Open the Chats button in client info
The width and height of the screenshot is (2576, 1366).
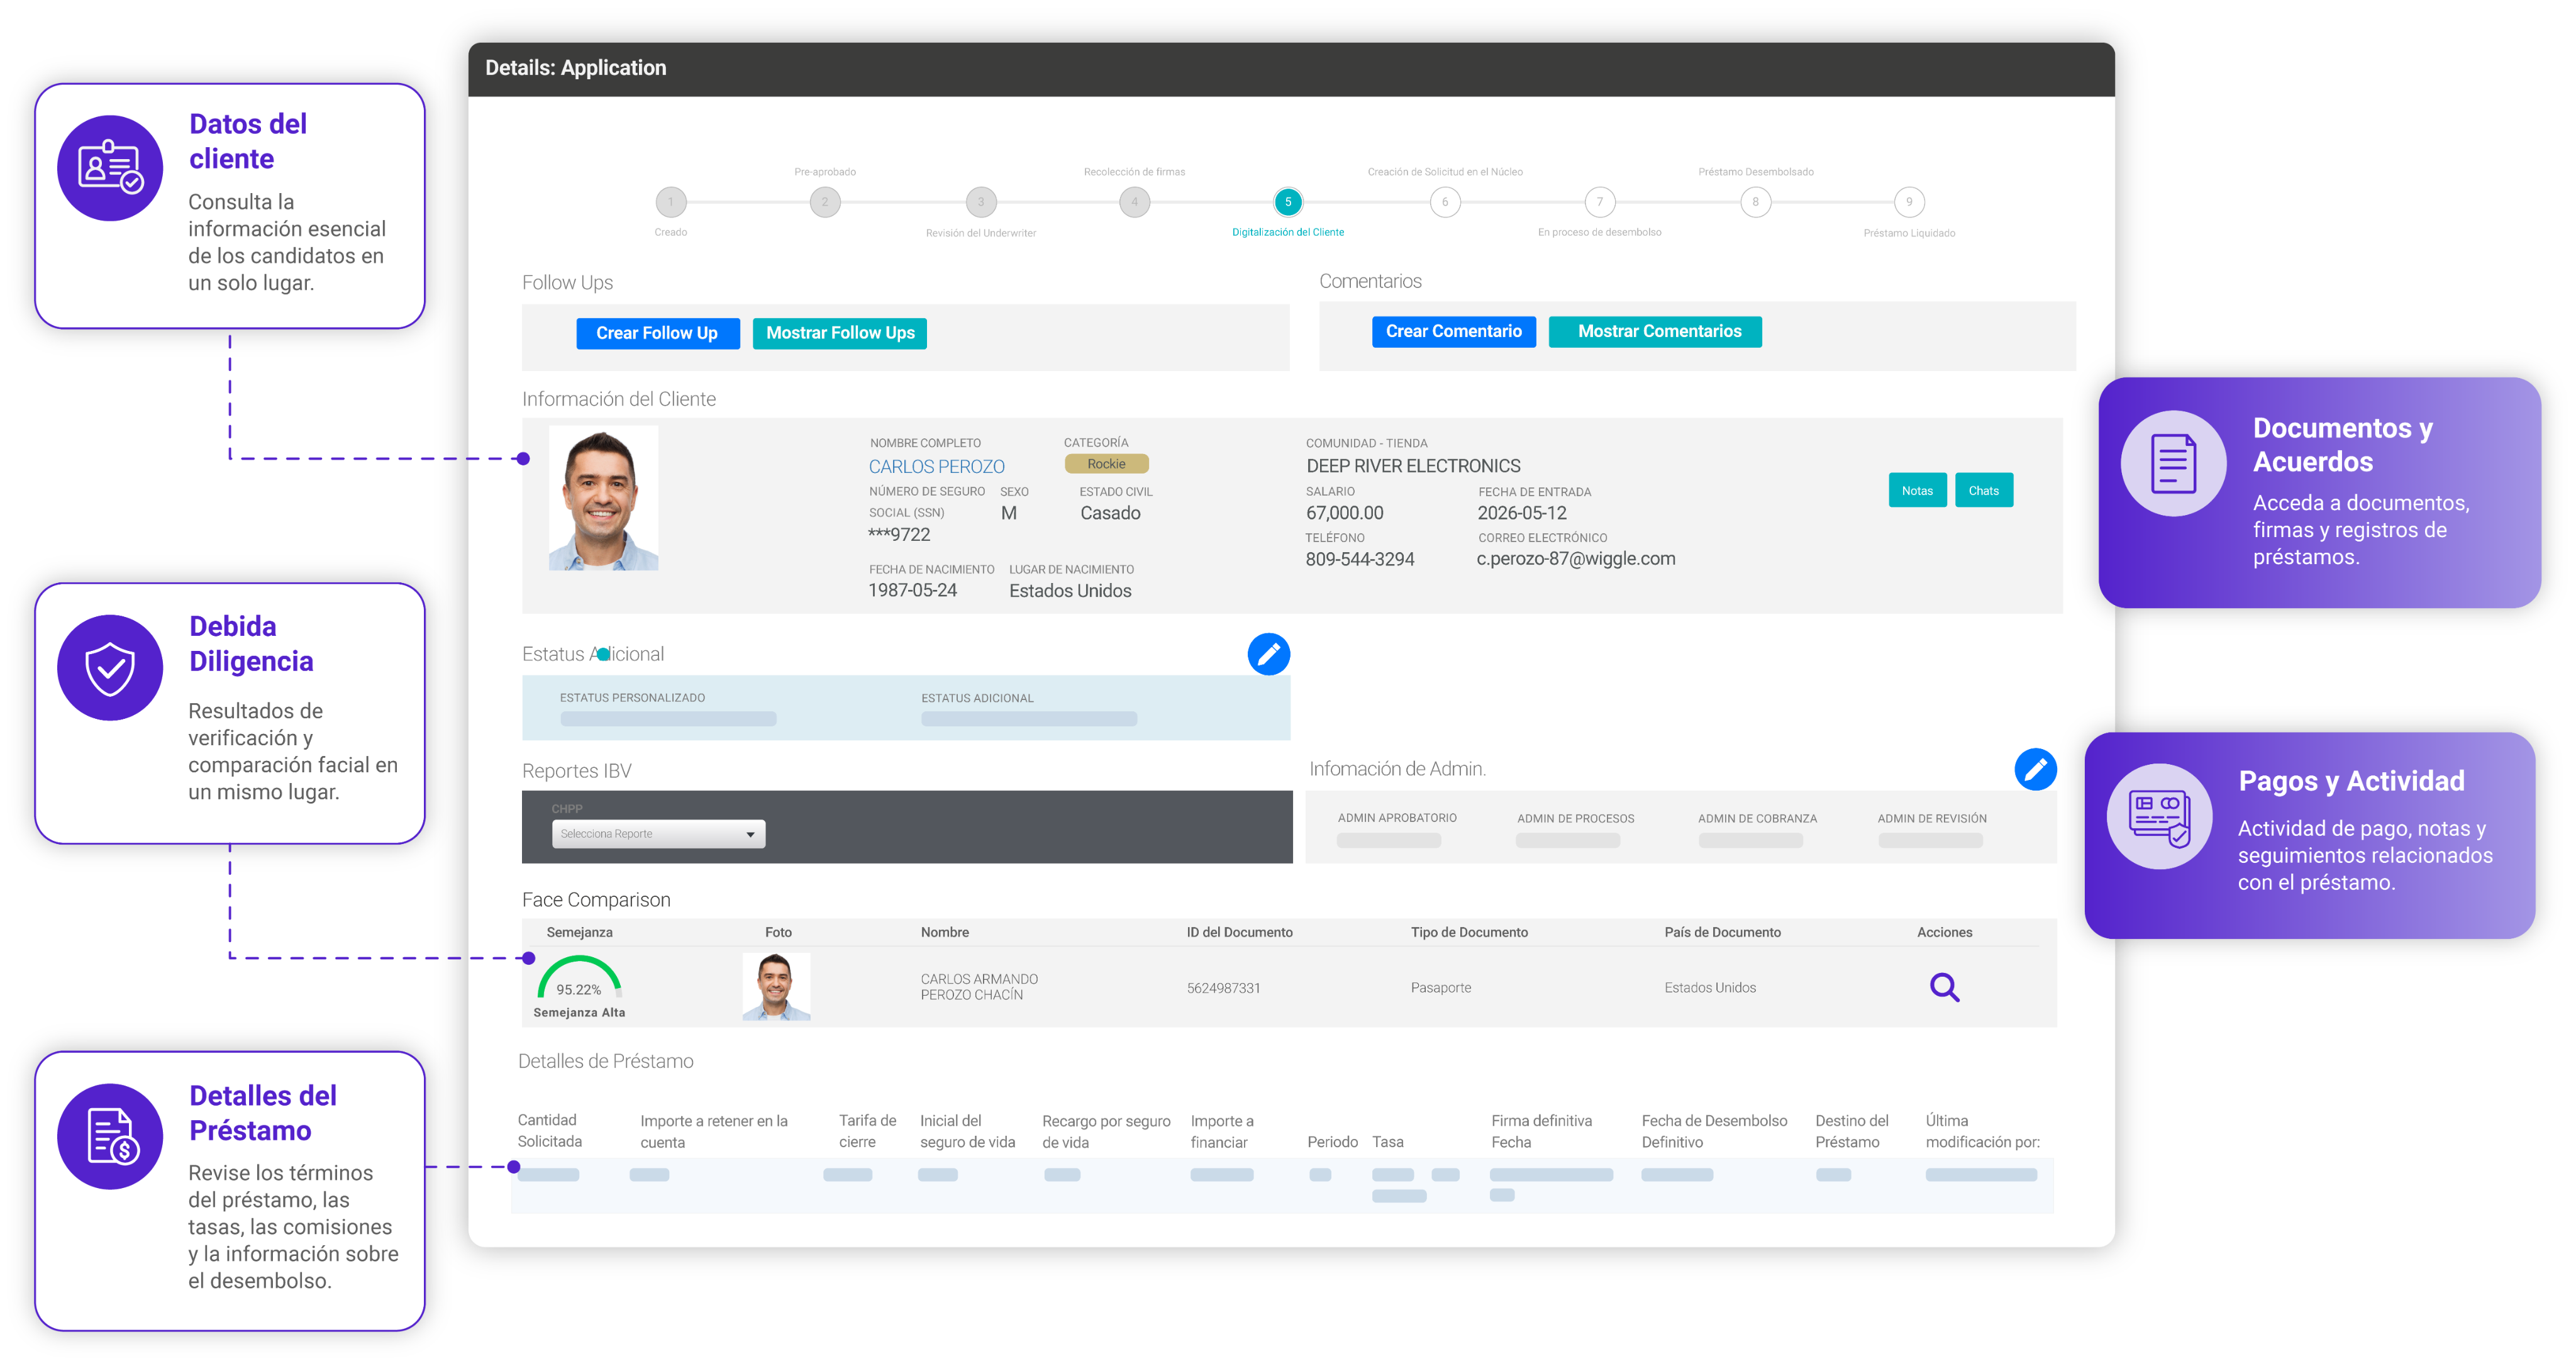[1983, 490]
